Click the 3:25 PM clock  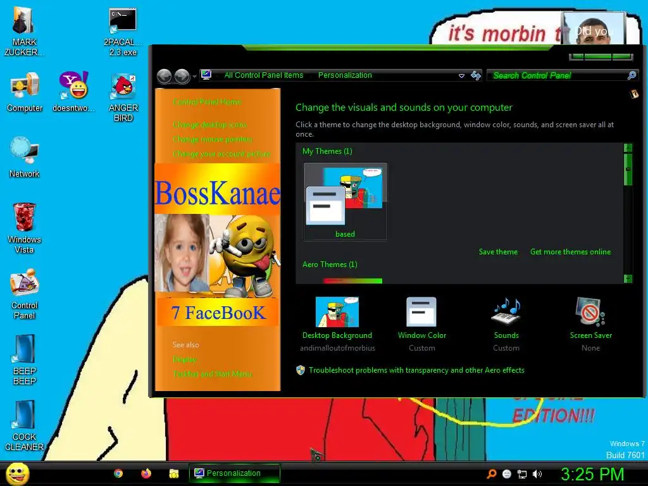592,474
